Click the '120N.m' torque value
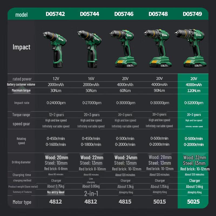 [x=194, y=91]
